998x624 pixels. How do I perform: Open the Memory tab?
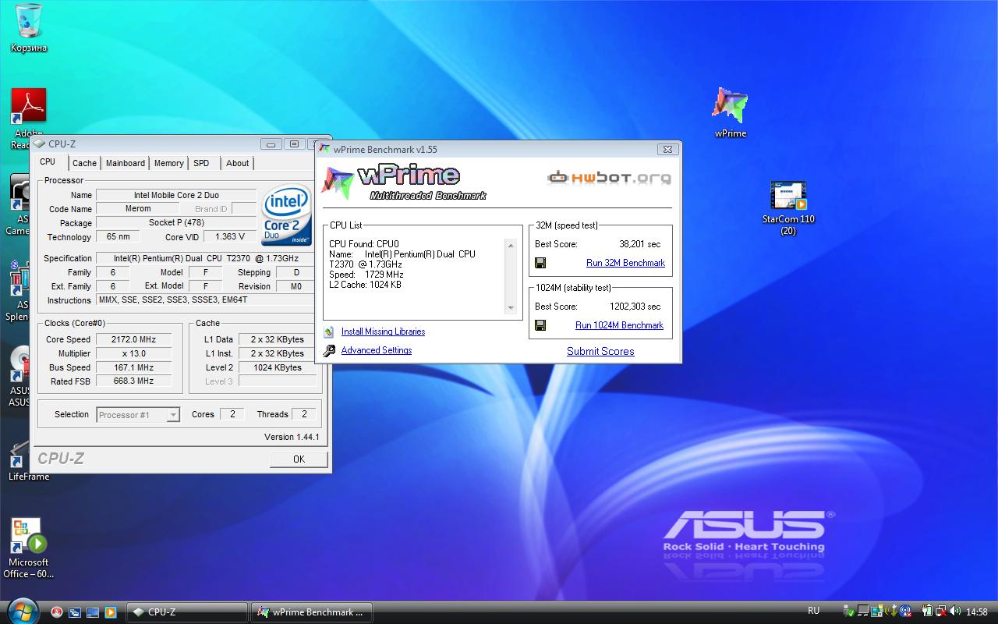coord(168,163)
